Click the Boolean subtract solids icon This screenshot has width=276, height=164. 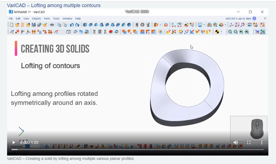pyautogui.click(x=130, y=32)
